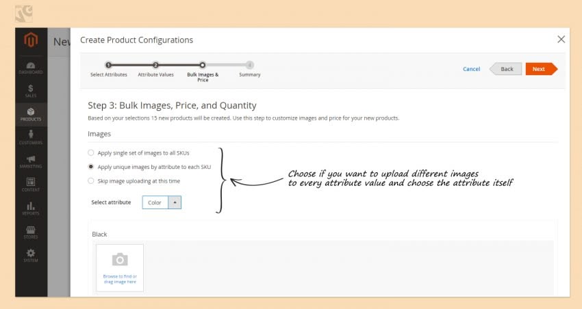This screenshot has height=309, width=582.
Task: Select Skip image uploading at this time
Action: tap(91, 180)
